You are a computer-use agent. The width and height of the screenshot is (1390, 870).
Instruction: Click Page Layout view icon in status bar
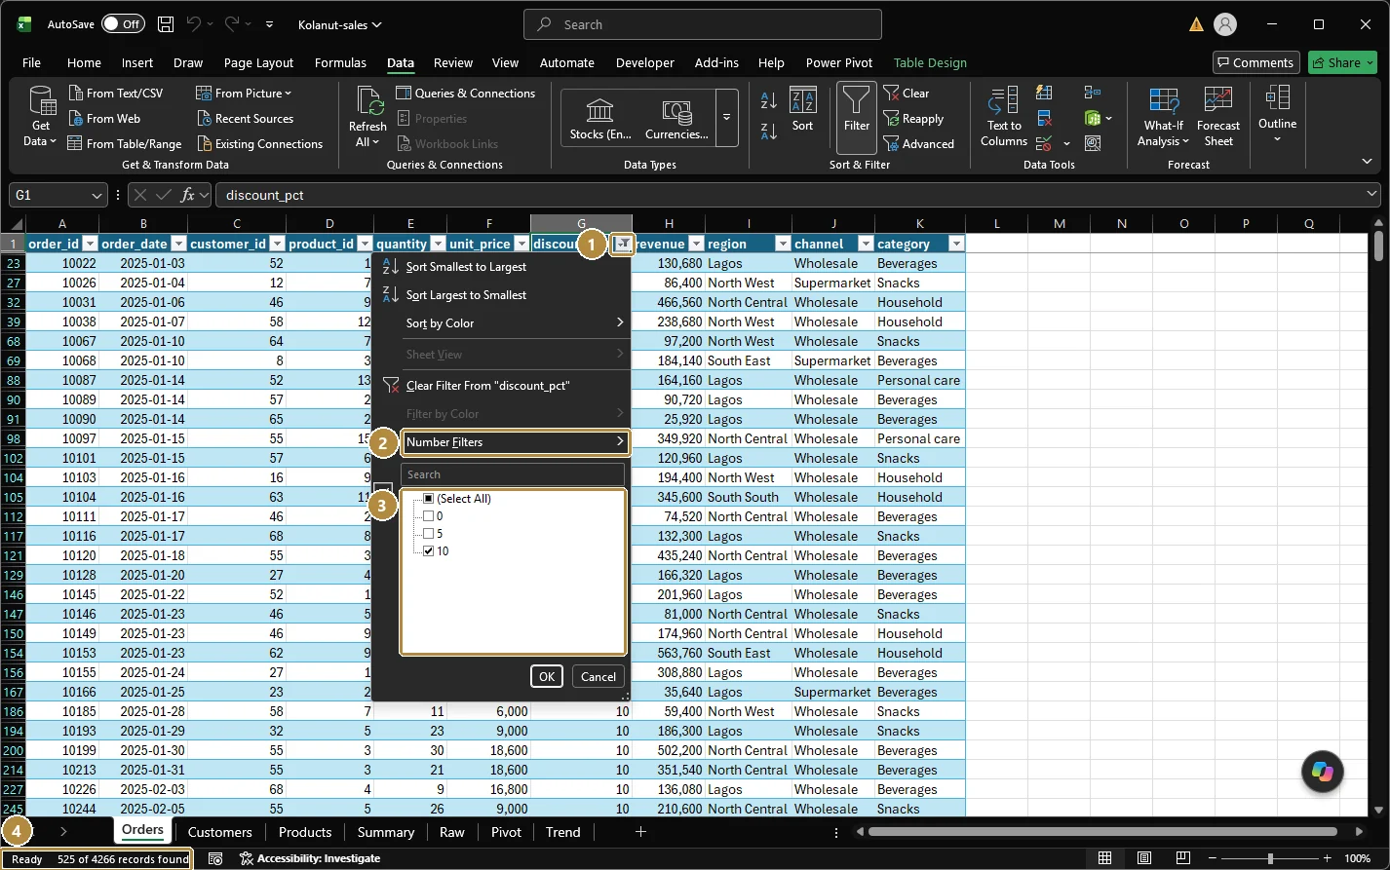[1144, 858]
